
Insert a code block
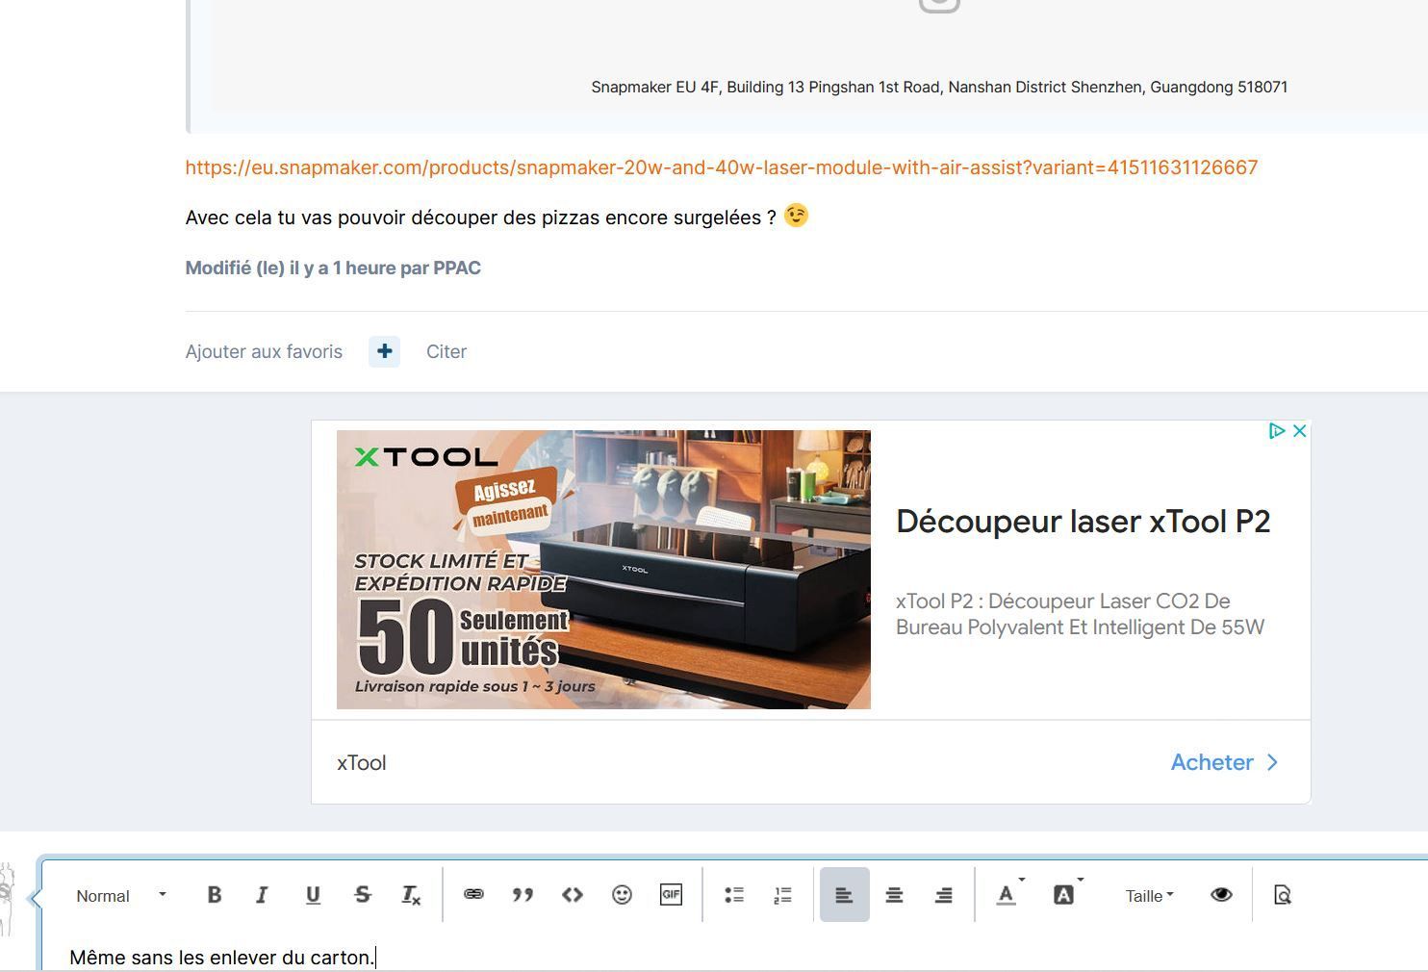pos(573,895)
